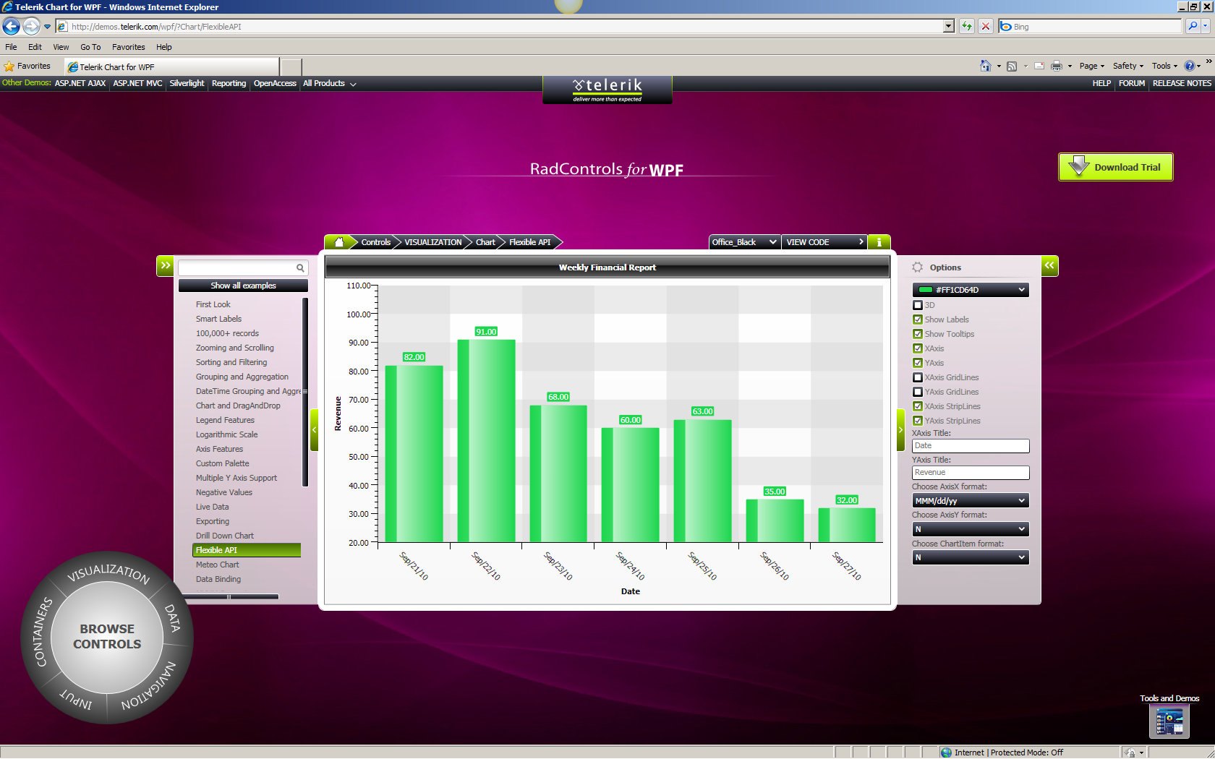Click the browser Help question mark icon

click(1190, 66)
